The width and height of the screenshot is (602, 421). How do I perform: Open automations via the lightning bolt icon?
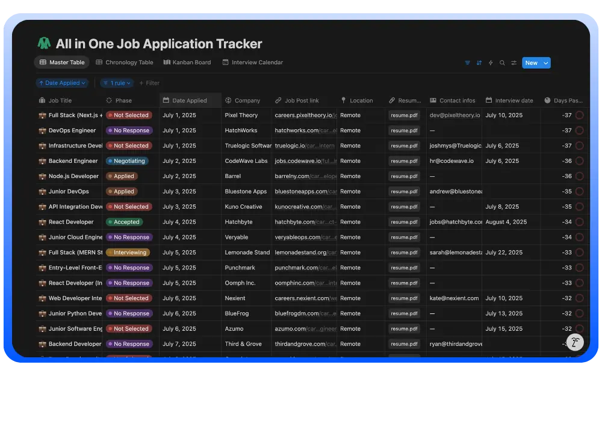(x=491, y=63)
